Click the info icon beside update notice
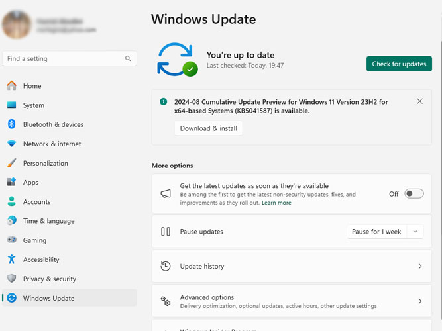 (x=163, y=101)
